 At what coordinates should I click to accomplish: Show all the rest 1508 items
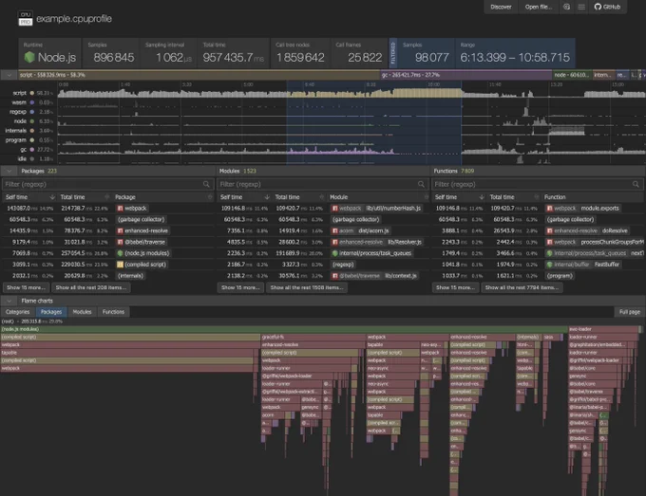click(307, 287)
